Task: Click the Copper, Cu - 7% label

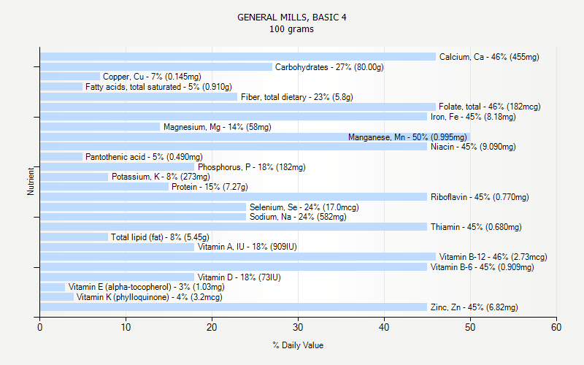Action: pyautogui.click(x=152, y=77)
